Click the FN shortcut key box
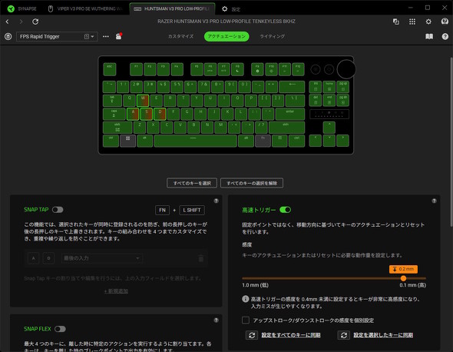This screenshot has width=453, height=352. pyautogui.click(x=162, y=210)
